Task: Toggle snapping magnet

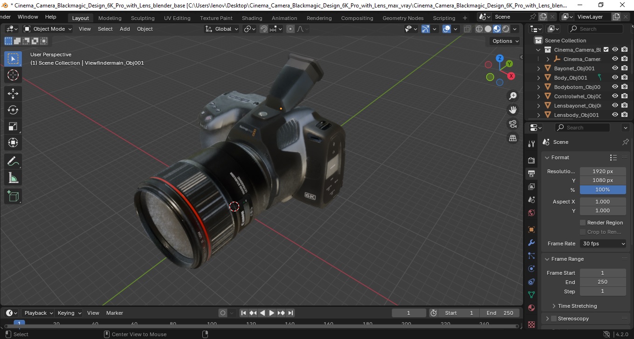Action: (x=264, y=29)
